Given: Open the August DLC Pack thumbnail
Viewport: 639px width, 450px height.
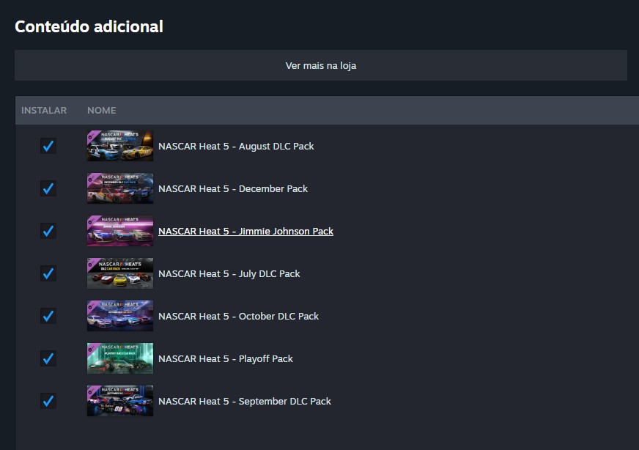Looking at the screenshot, I should coord(120,146).
